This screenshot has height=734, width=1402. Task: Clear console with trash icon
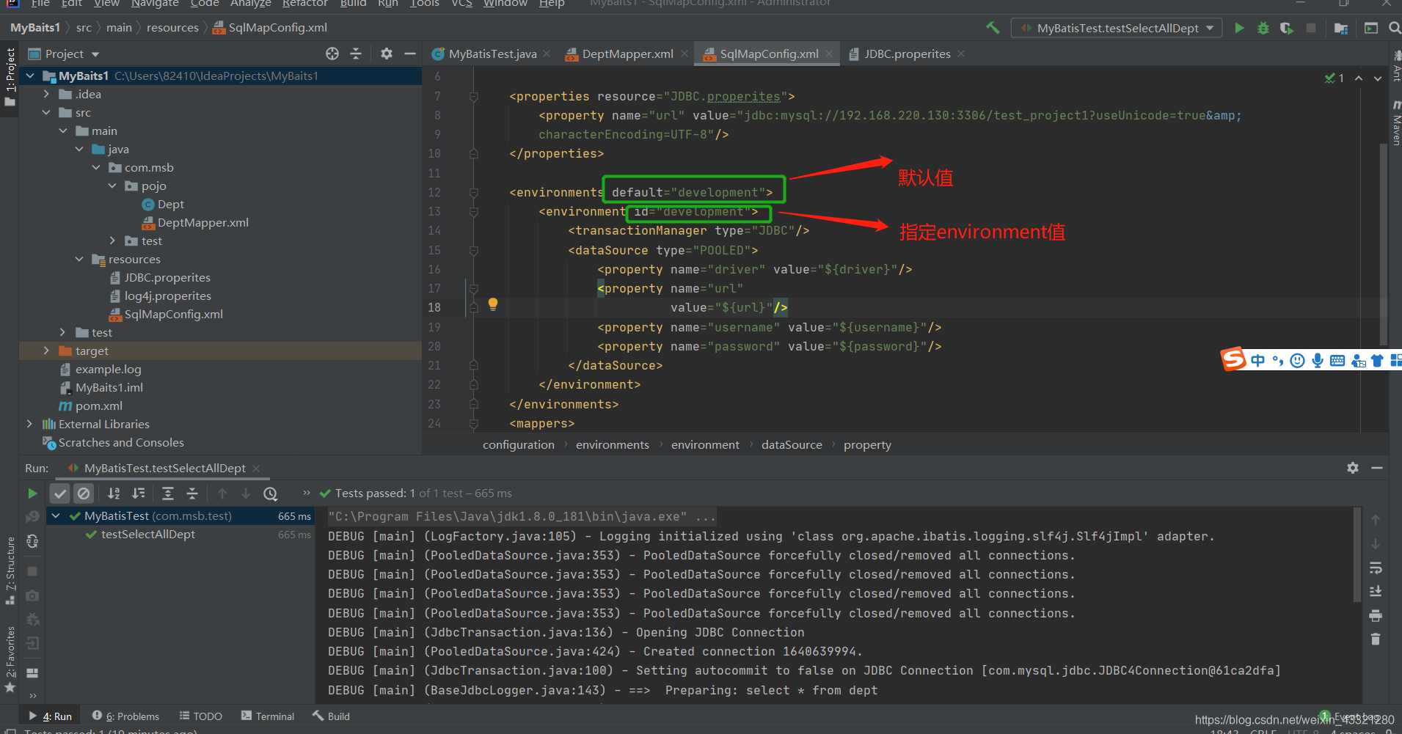1376,639
